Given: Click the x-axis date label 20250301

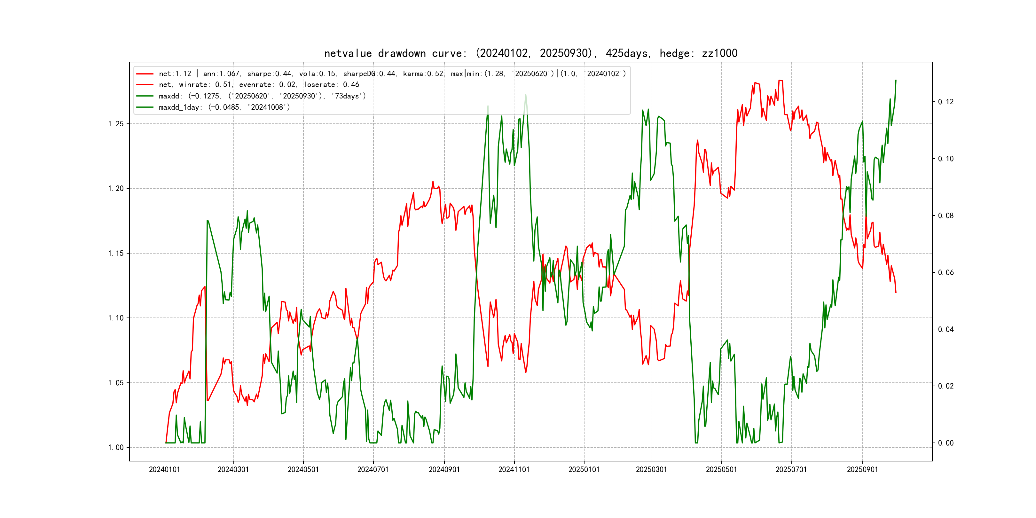Looking at the screenshot, I should pyautogui.click(x=651, y=469).
